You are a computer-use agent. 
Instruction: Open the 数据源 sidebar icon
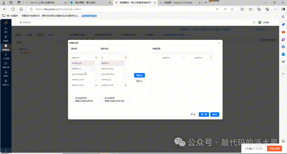6,38
